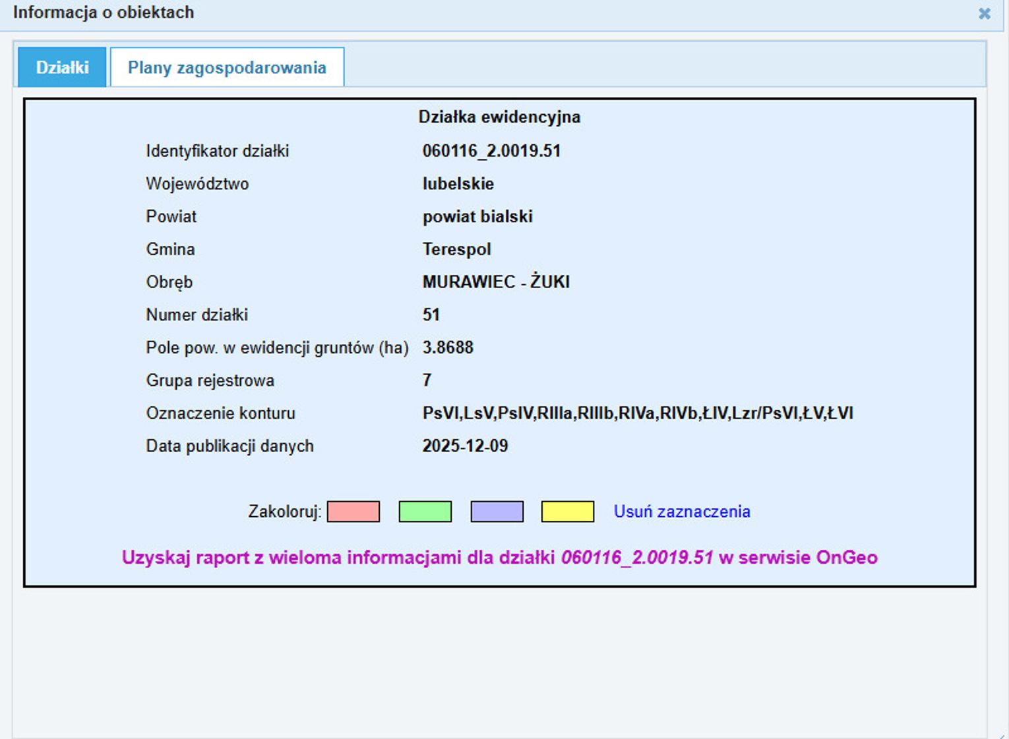Click the powiat bialski value
Viewport: 1009px width, 739px height.
tap(477, 217)
